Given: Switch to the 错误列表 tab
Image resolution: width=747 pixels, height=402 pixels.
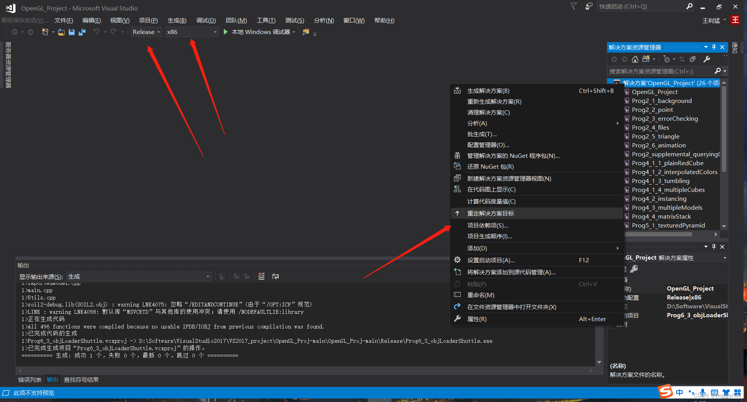Looking at the screenshot, I should [30, 380].
